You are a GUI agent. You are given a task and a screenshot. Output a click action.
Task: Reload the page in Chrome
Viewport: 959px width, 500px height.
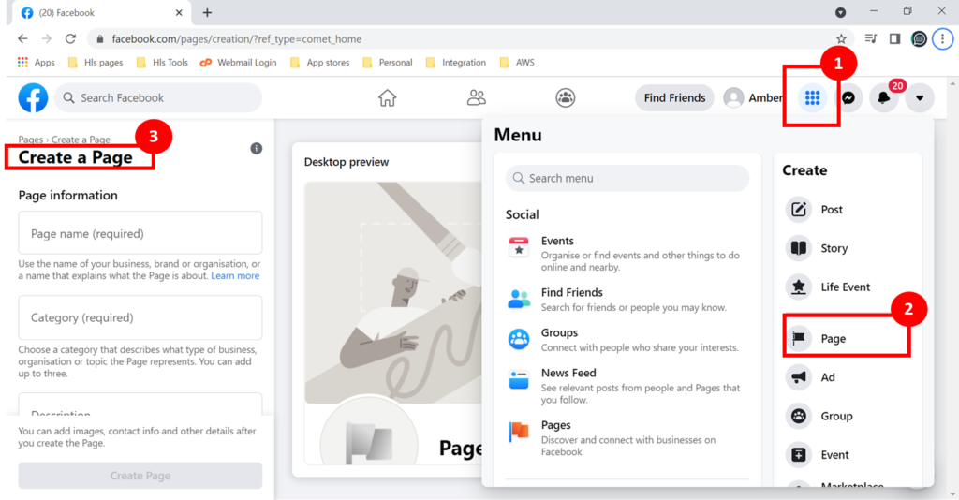(70, 39)
